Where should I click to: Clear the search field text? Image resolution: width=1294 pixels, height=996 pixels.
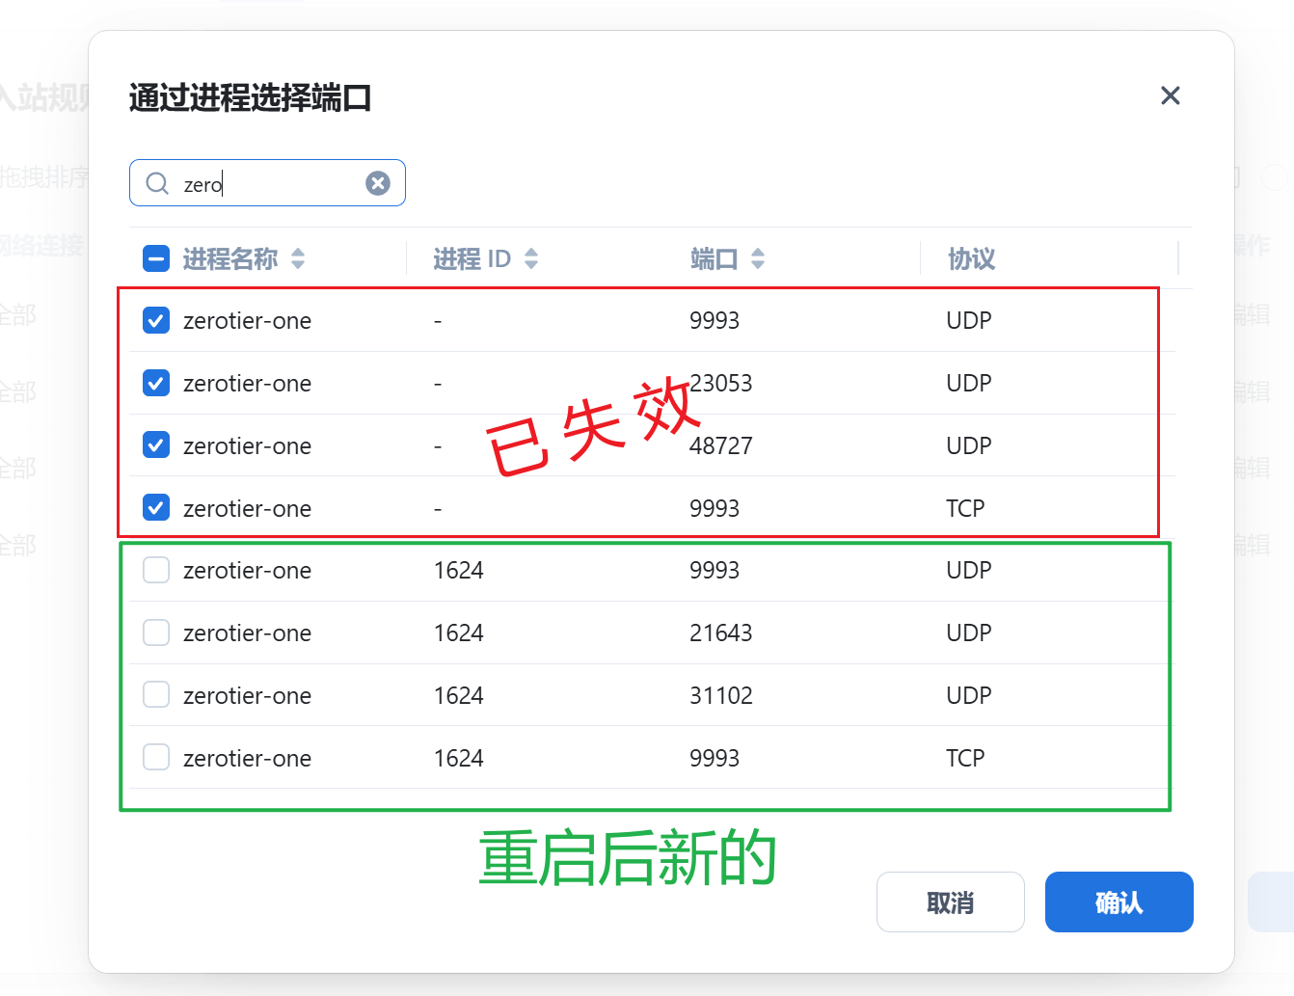click(378, 183)
